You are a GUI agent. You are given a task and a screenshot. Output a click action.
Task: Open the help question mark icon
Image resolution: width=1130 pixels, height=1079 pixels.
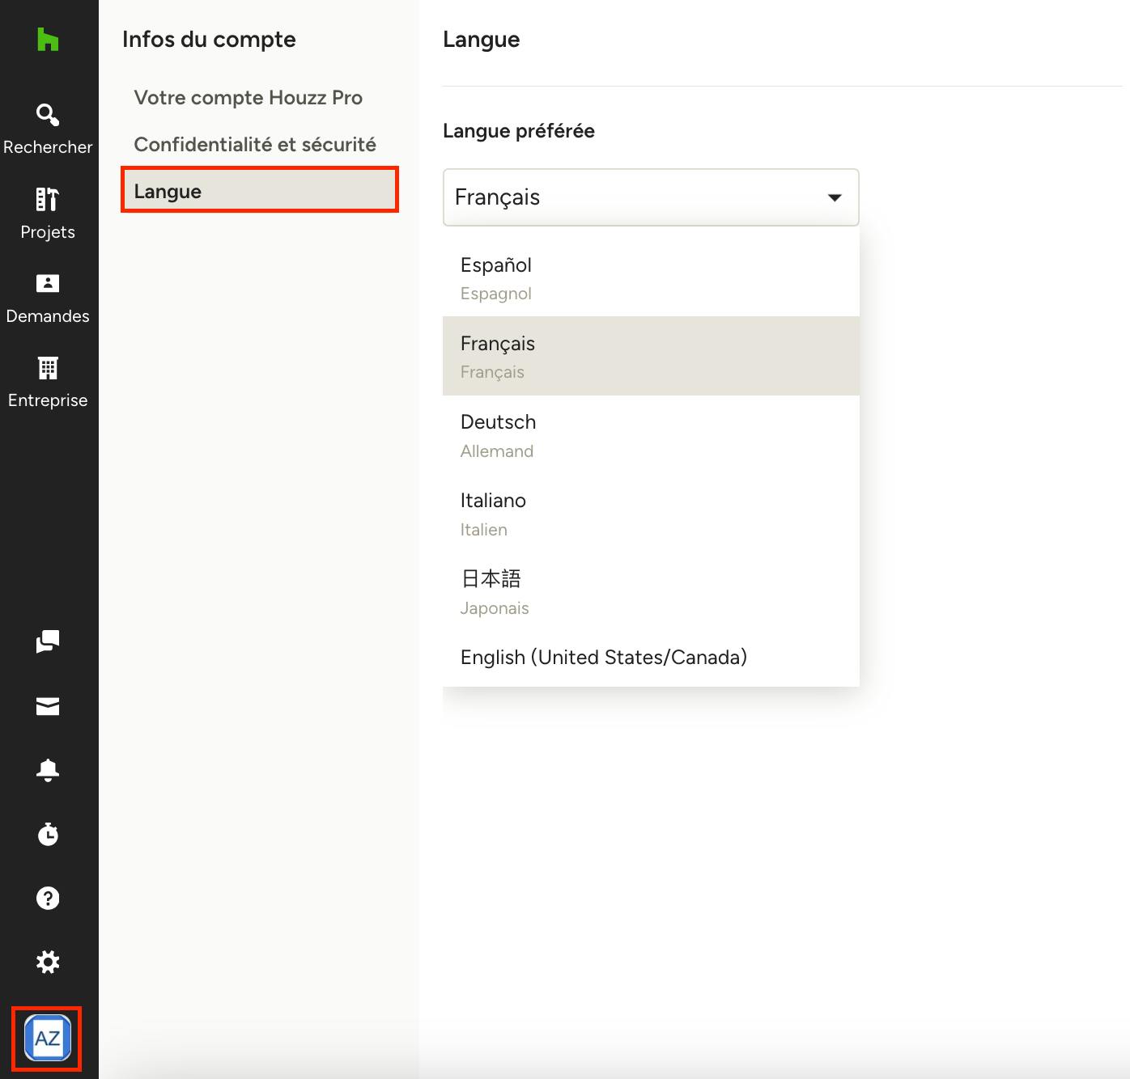[x=48, y=898]
